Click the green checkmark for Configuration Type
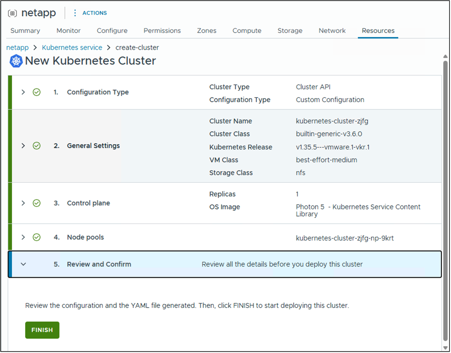This screenshot has width=451, height=353. [37, 92]
